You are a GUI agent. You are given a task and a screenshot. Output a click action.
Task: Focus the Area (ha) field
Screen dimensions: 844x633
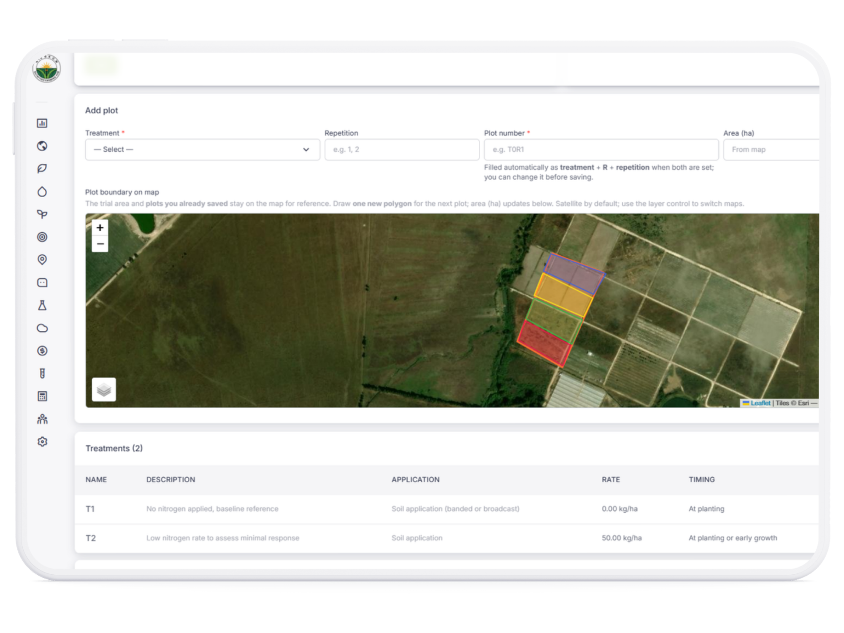771,150
